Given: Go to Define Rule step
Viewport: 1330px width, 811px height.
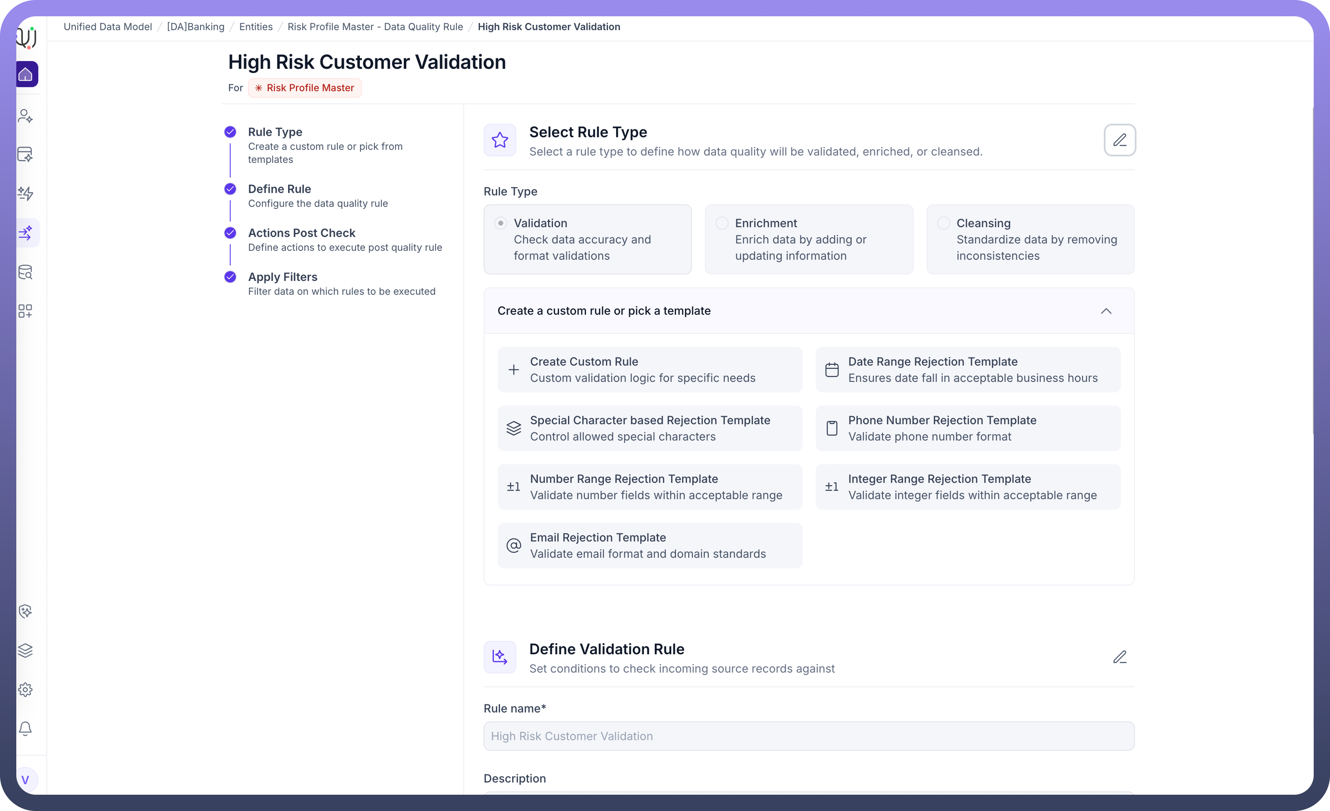Looking at the screenshot, I should click(x=279, y=189).
